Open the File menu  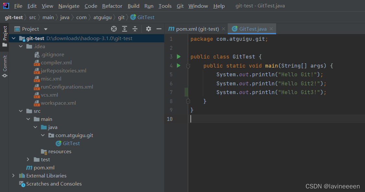[18, 6]
